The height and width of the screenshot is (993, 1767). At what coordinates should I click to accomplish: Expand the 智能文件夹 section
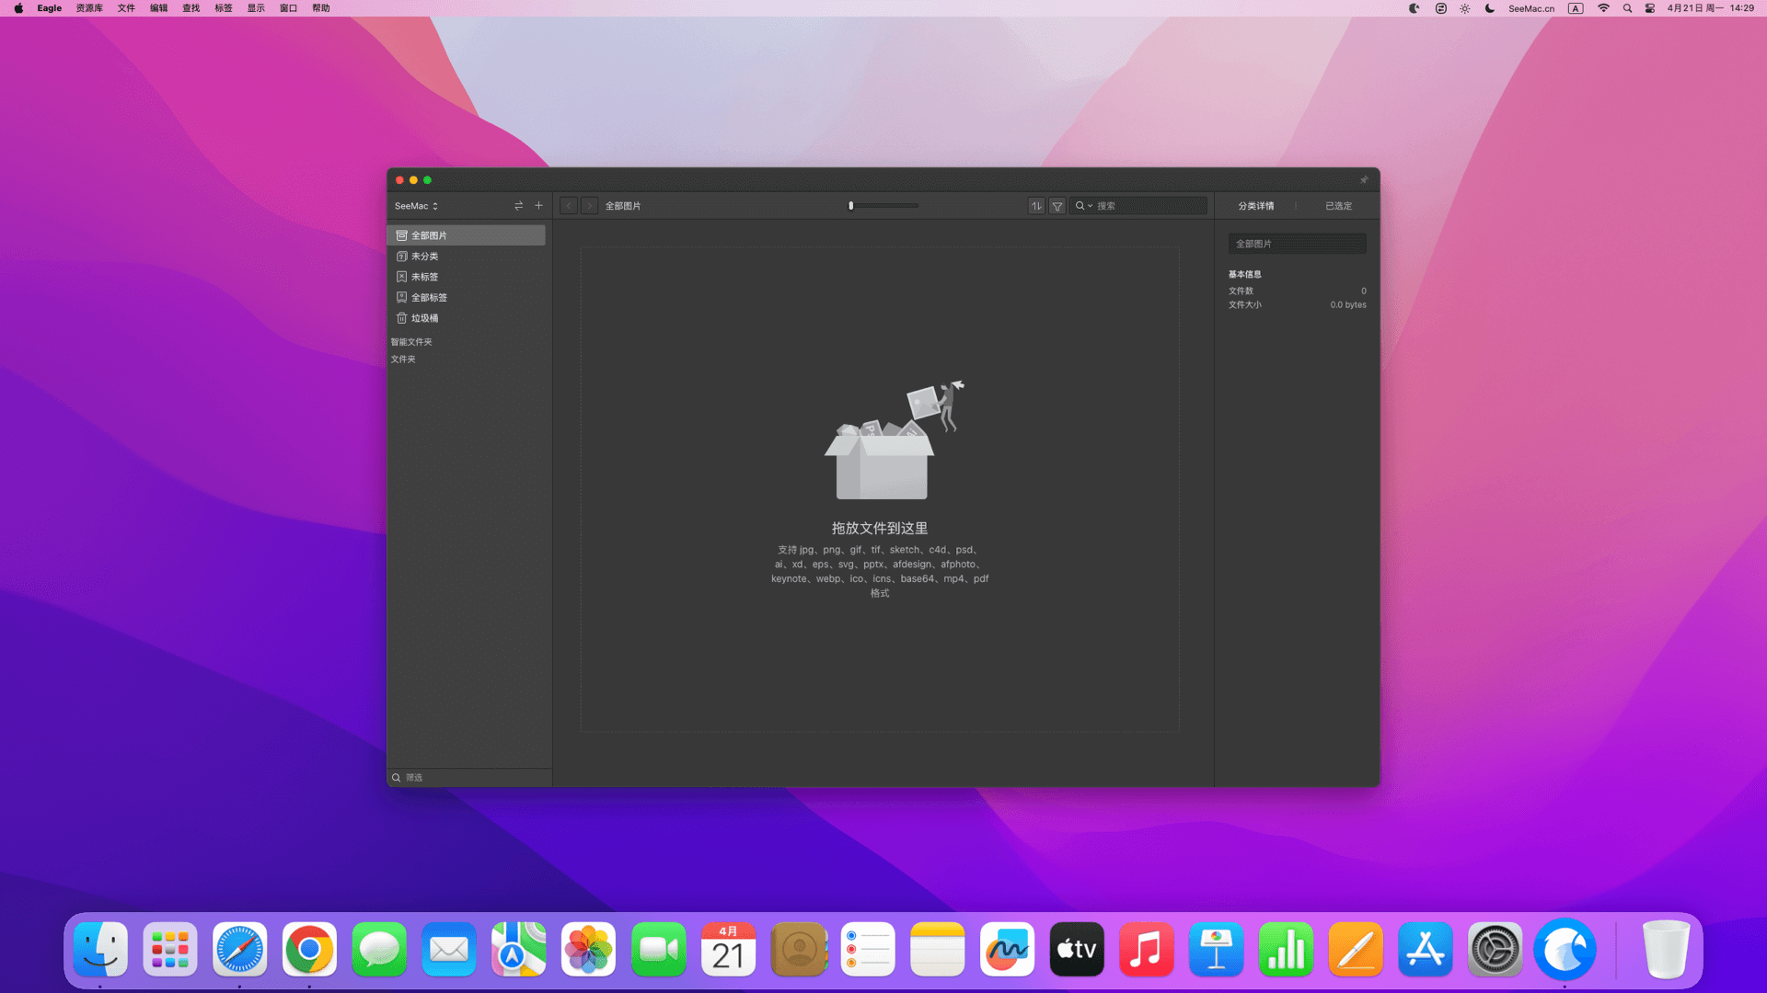click(x=411, y=342)
